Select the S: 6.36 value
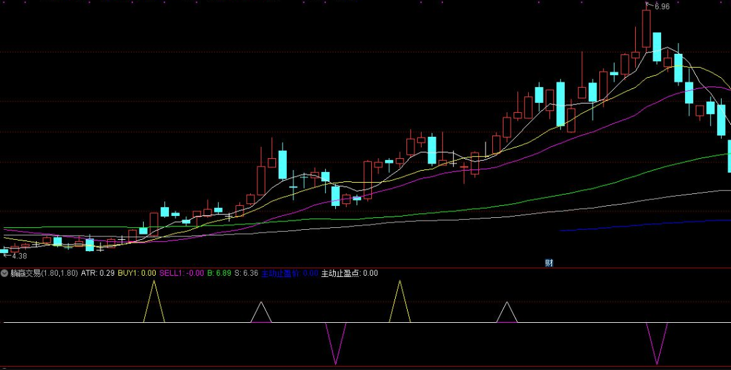 tap(246, 273)
